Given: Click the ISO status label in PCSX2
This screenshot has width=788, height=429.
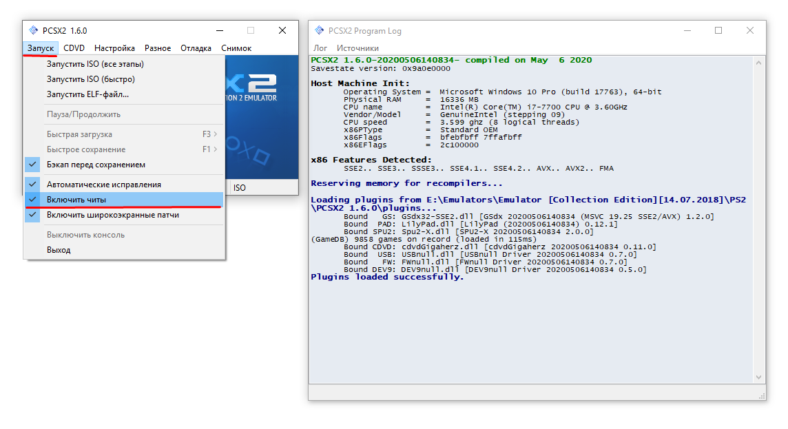Looking at the screenshot, I should [240, 187].
